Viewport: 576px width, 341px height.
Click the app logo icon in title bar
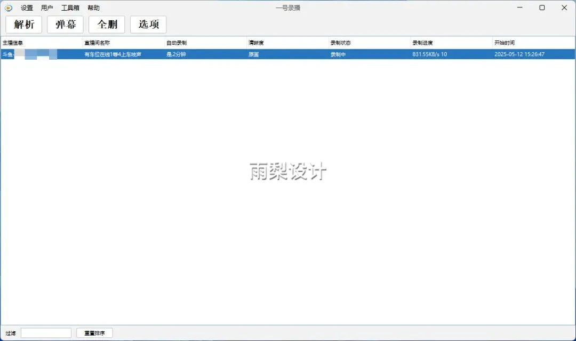pos(8,7)
